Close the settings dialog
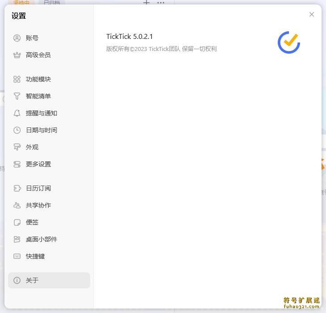Screen dimensions: 326x313 pyautogui.click(x=311, y=14)
